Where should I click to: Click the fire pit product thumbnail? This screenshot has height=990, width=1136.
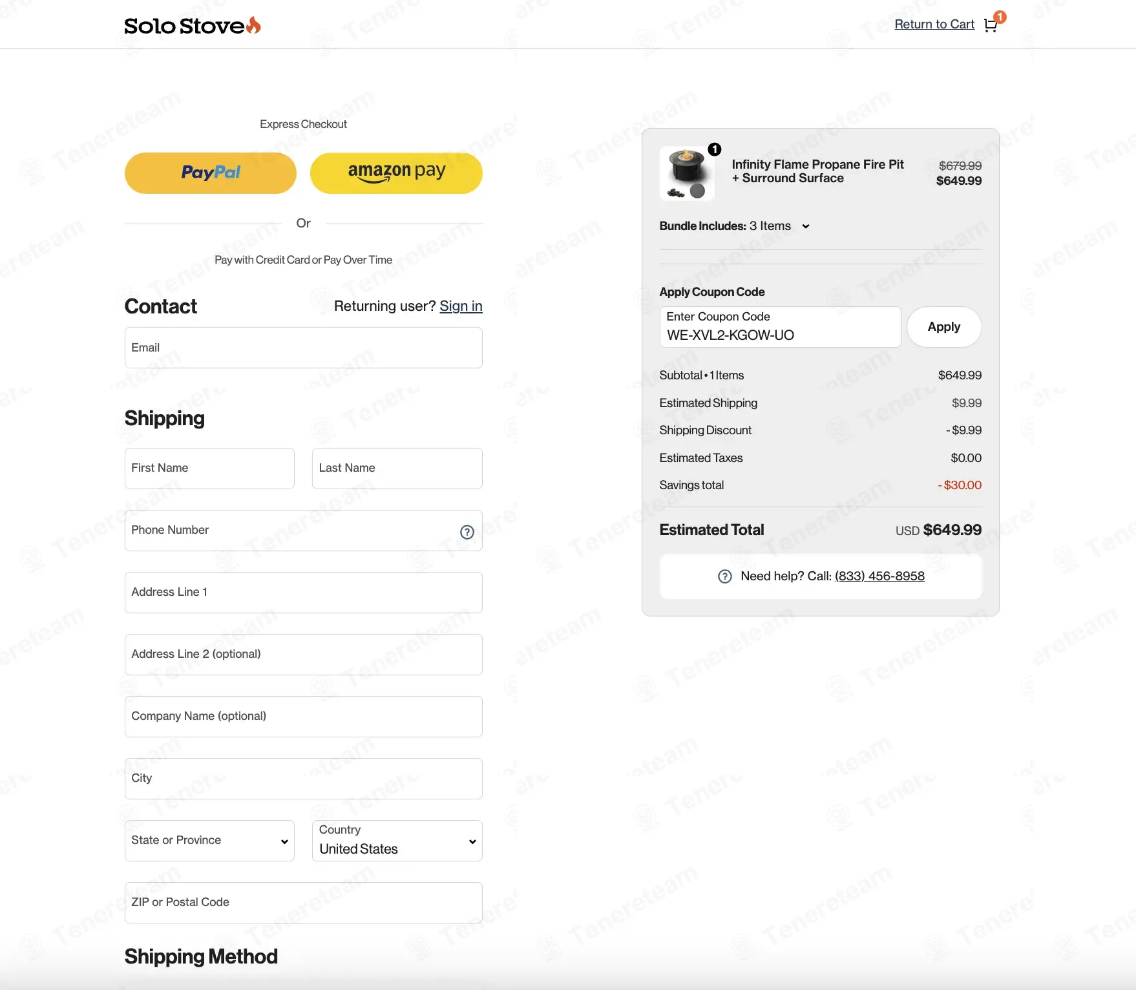coord(687,174)
